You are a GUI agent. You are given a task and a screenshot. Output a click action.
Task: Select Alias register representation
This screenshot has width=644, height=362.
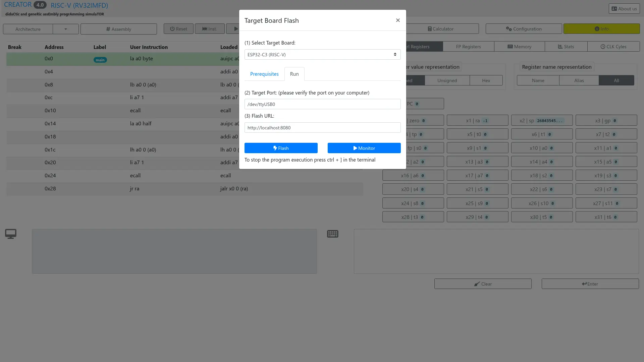pos(579,80)
